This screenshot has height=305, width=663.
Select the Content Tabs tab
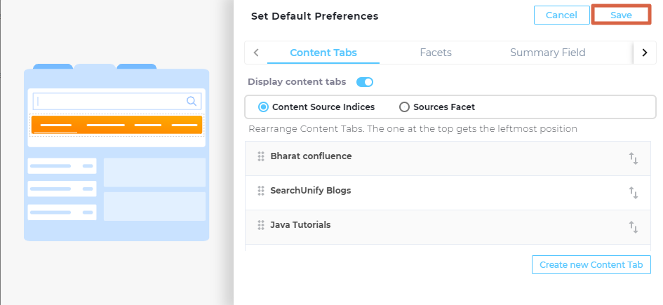click(323, 53)
